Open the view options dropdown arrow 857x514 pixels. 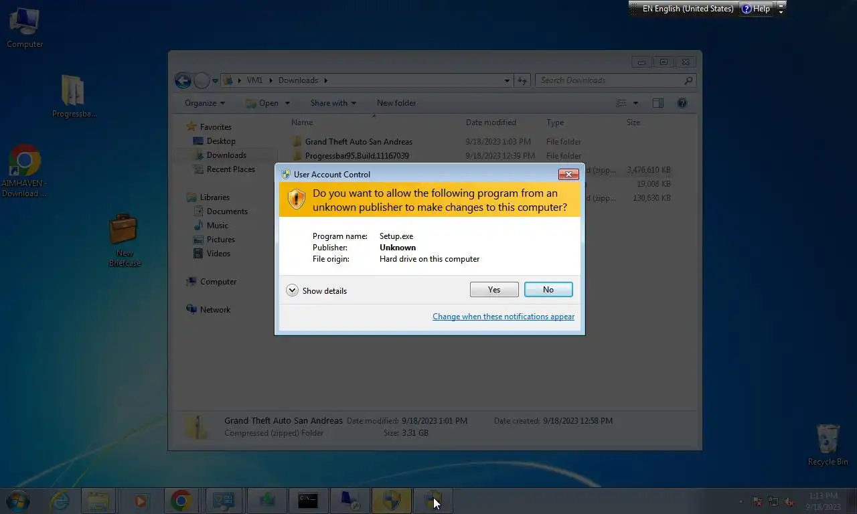coord(635,103)
